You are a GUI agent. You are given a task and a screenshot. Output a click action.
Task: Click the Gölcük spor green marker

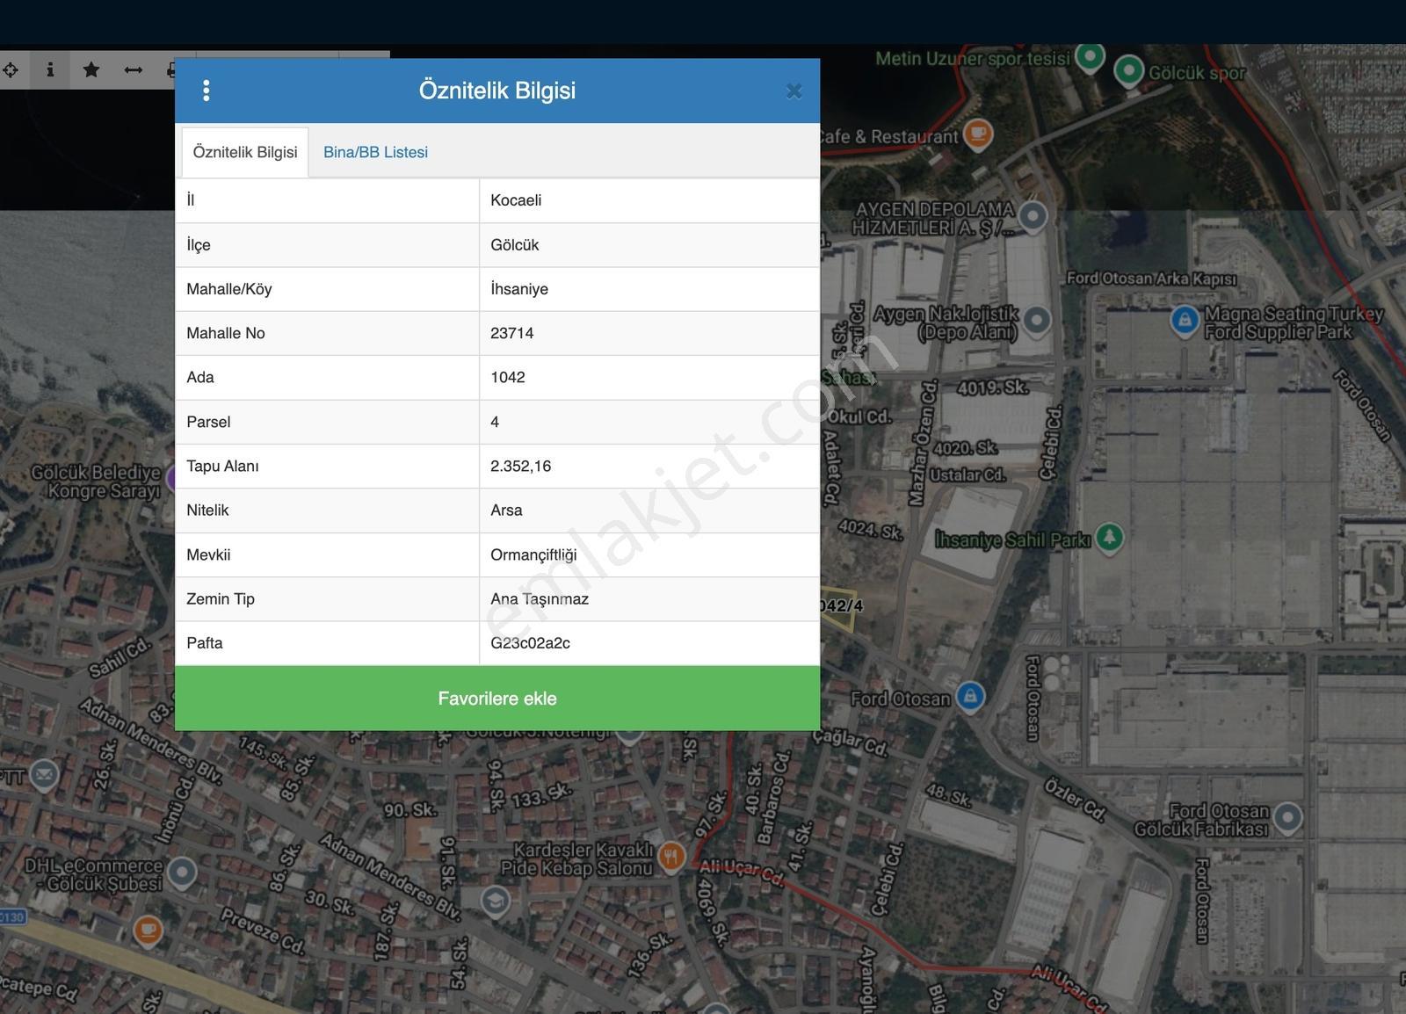click(x=1129, y=70)
